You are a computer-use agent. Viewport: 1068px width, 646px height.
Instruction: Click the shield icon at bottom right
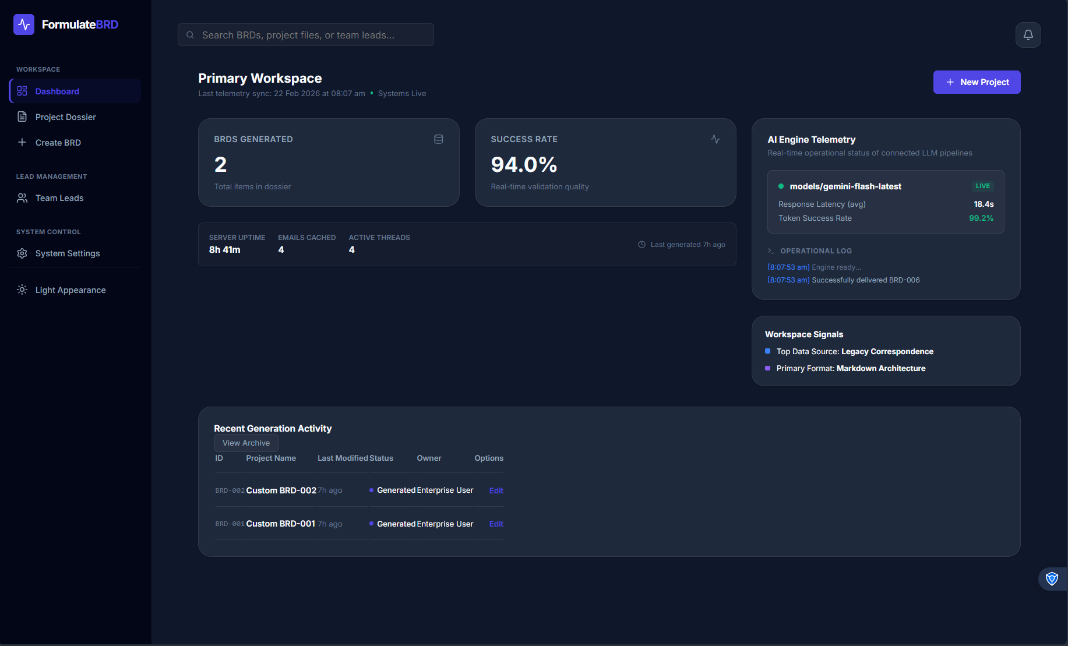click(1052, 578)
